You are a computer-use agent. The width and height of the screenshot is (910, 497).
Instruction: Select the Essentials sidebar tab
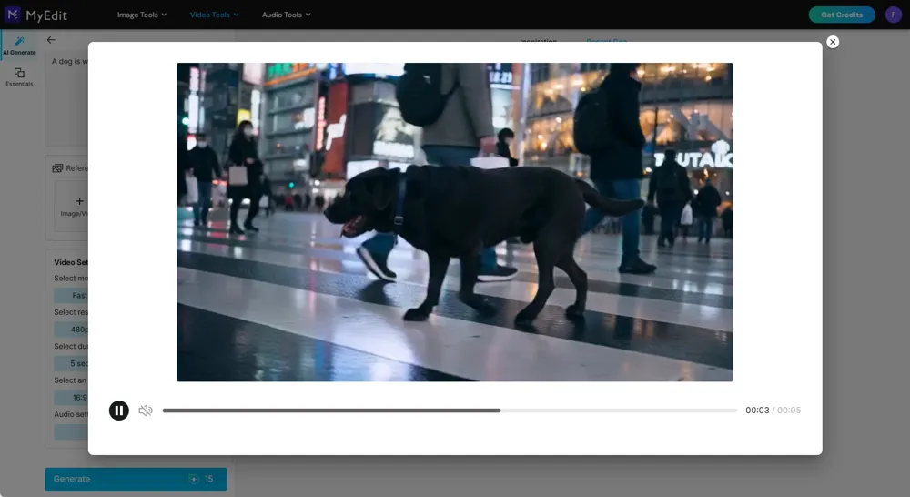19,77
